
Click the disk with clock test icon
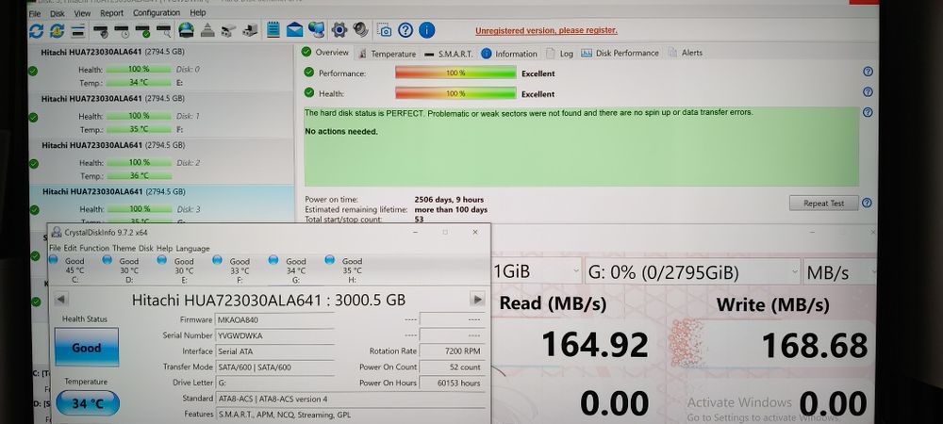click(x=122, y=31)
